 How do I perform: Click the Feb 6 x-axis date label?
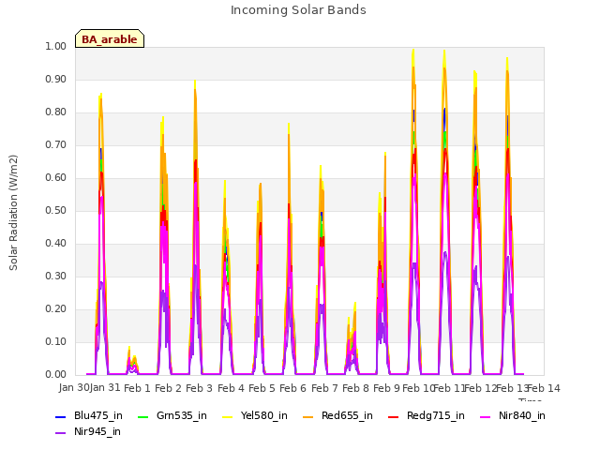point(293,388)
